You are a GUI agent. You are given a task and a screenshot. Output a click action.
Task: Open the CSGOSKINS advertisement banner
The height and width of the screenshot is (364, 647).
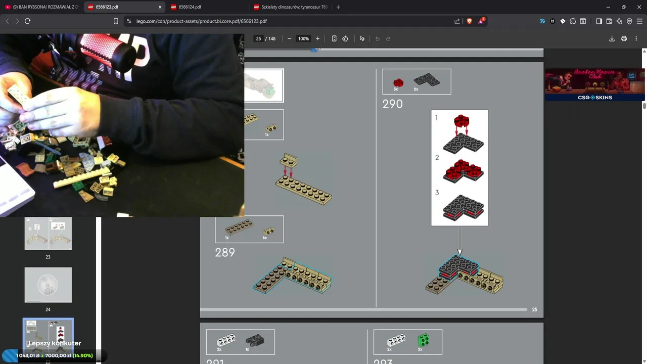(x=594, y=84)
